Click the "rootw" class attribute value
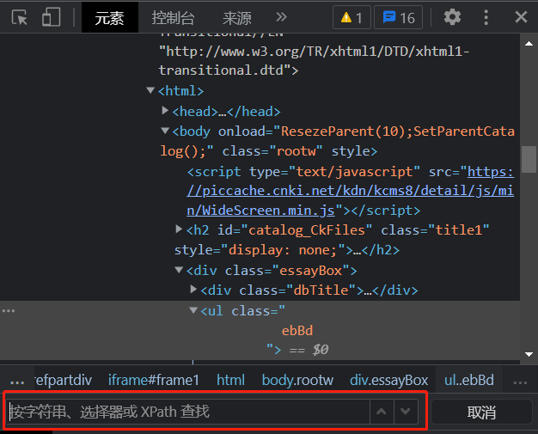The image size is (538, 434). tap(296, 151)
